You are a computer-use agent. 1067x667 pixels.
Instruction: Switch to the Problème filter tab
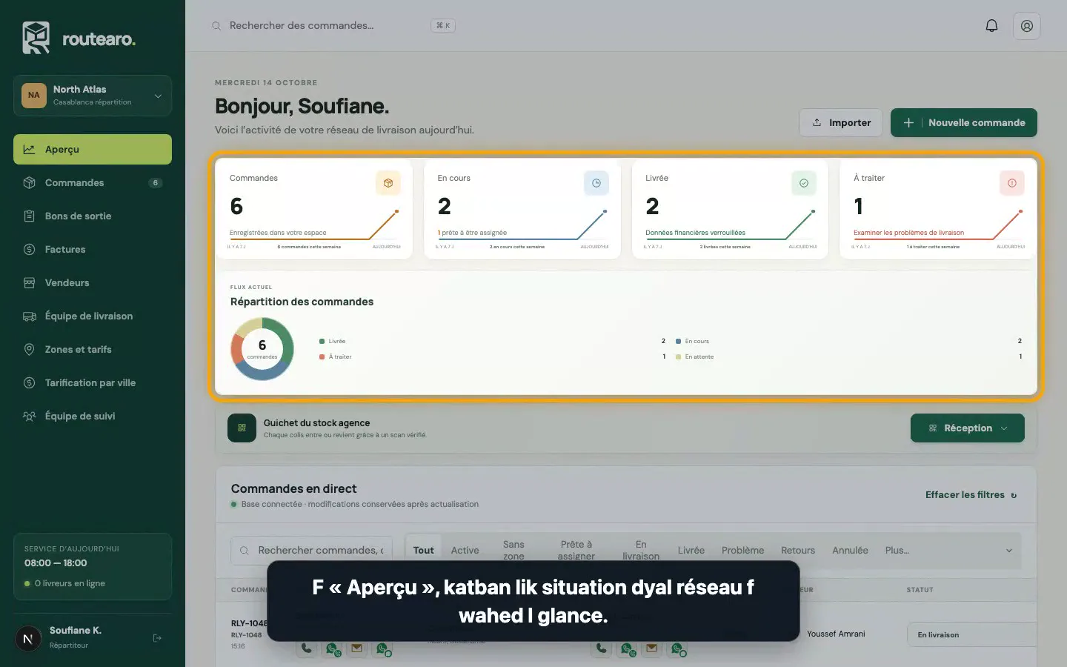[x=742, y=551]
